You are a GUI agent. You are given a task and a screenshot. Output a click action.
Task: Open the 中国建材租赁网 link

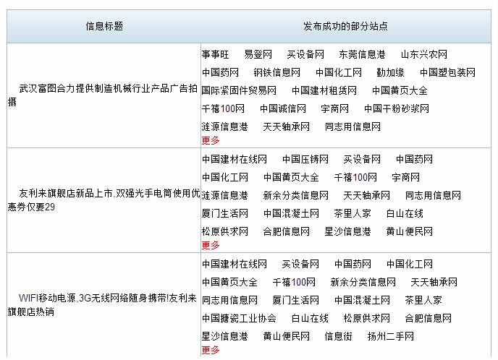coord(324,90)
